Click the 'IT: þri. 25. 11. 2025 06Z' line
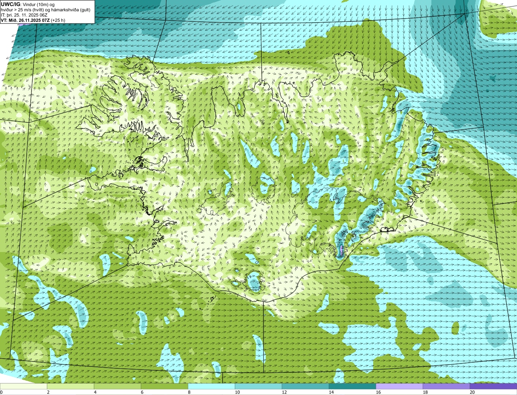The width and height of the screenshot is (517, 395). [25, 15]
